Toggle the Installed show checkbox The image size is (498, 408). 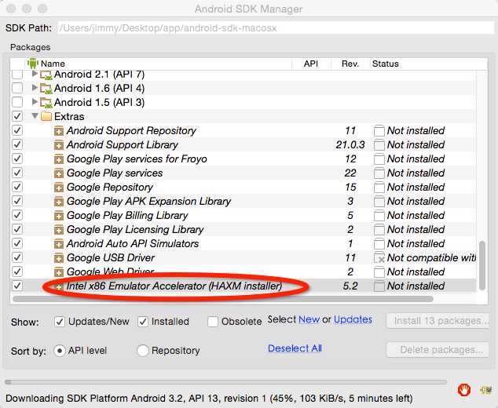(x=143, y=322)
